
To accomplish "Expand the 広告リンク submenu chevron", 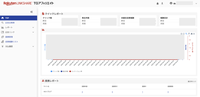I will click(33, 32).
